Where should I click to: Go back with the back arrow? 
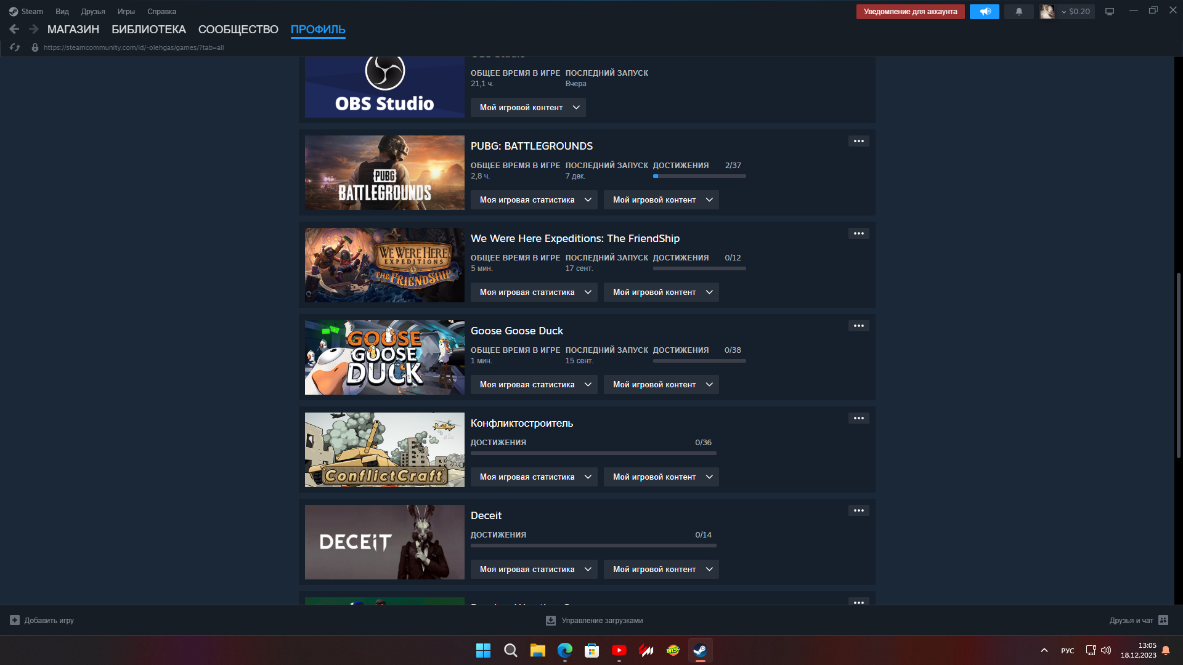click(x=14, y=29)
